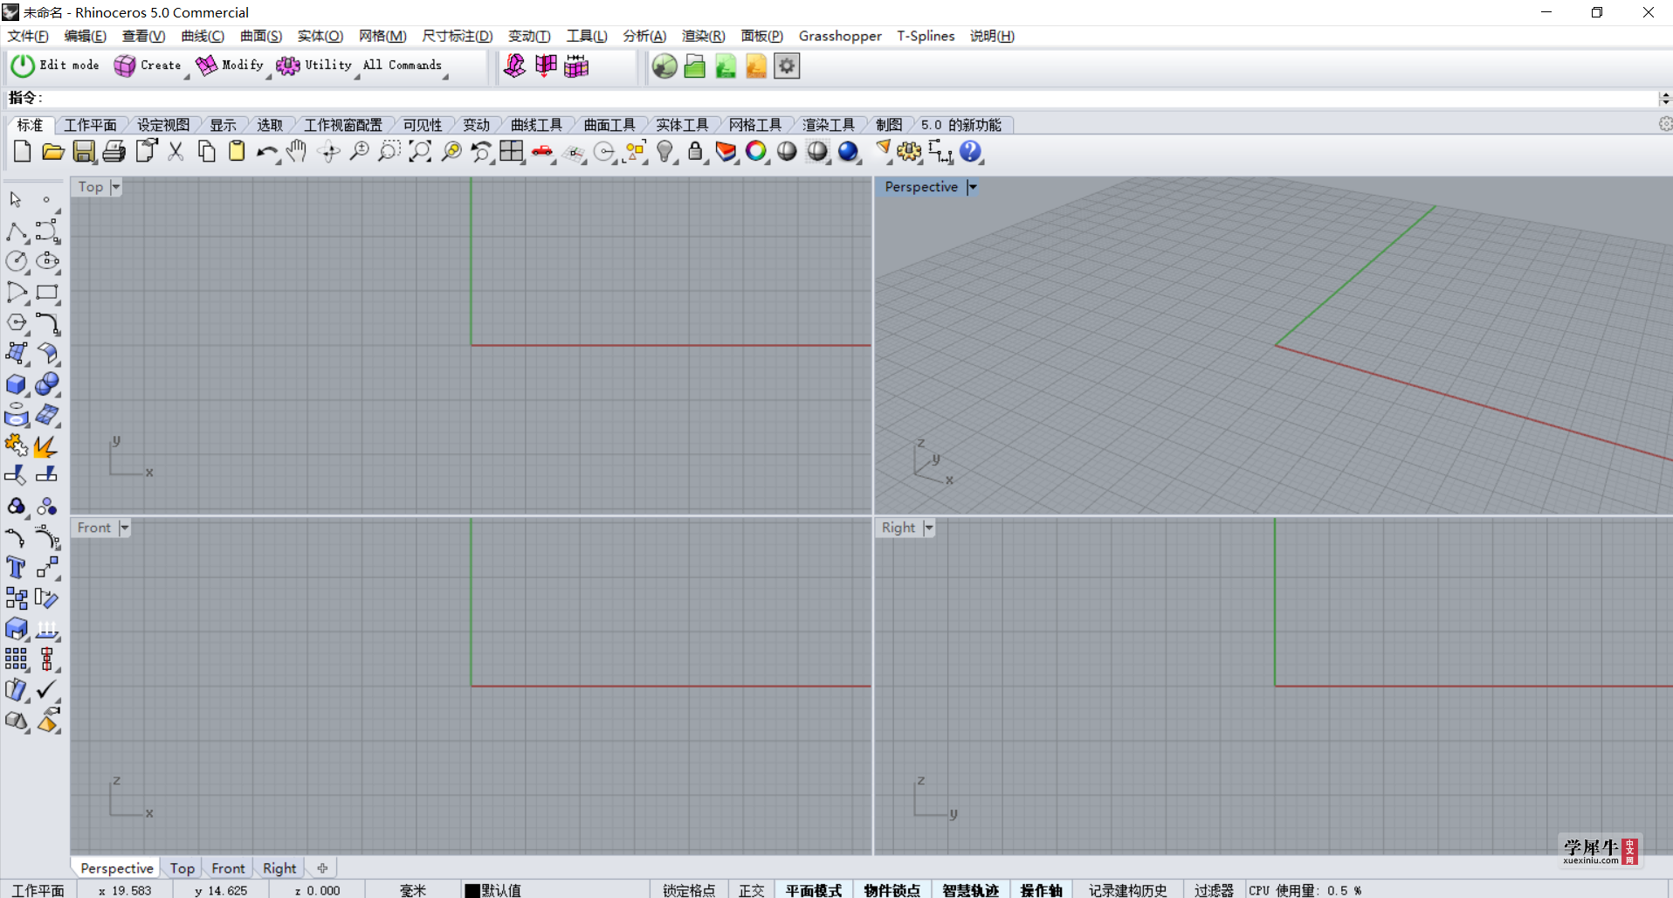Open a file with the folder icon

[x=52, y=152]
